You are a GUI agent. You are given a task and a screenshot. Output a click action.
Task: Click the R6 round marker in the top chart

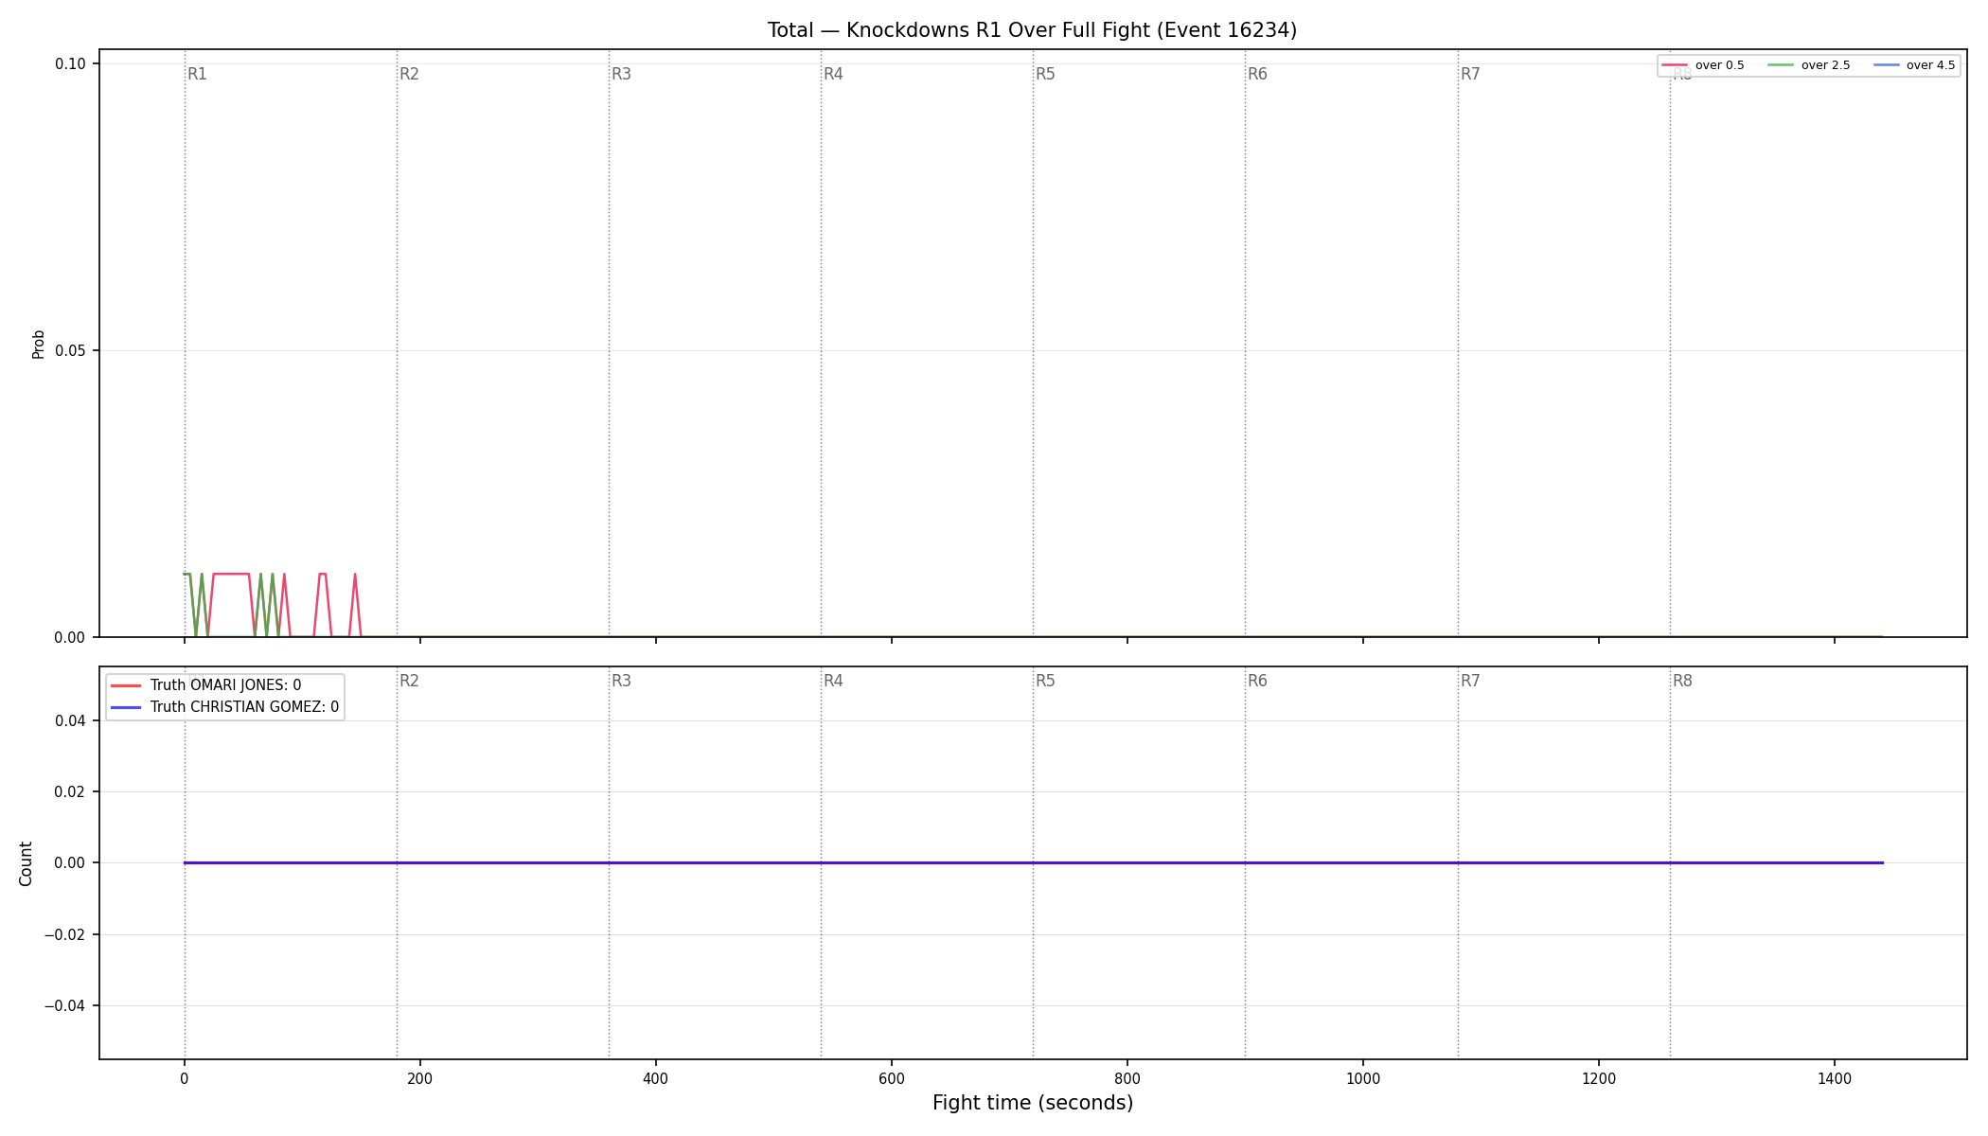coord(1257,75)
